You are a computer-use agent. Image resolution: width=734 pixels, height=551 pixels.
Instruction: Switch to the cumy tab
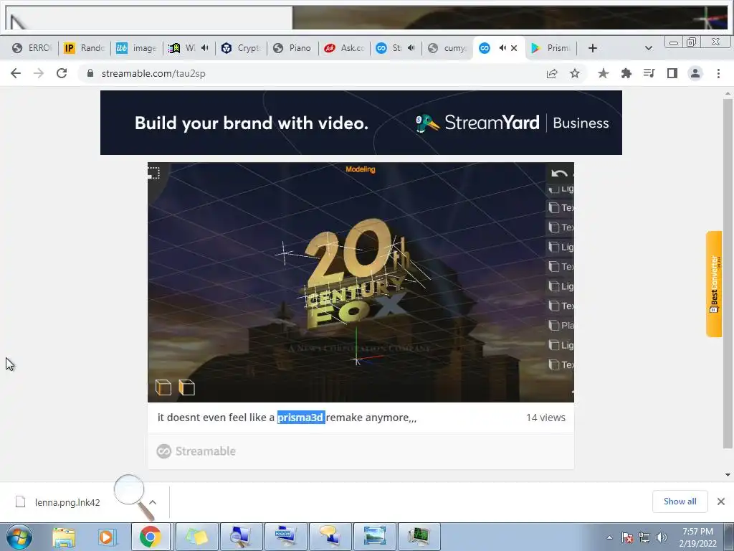448,48
